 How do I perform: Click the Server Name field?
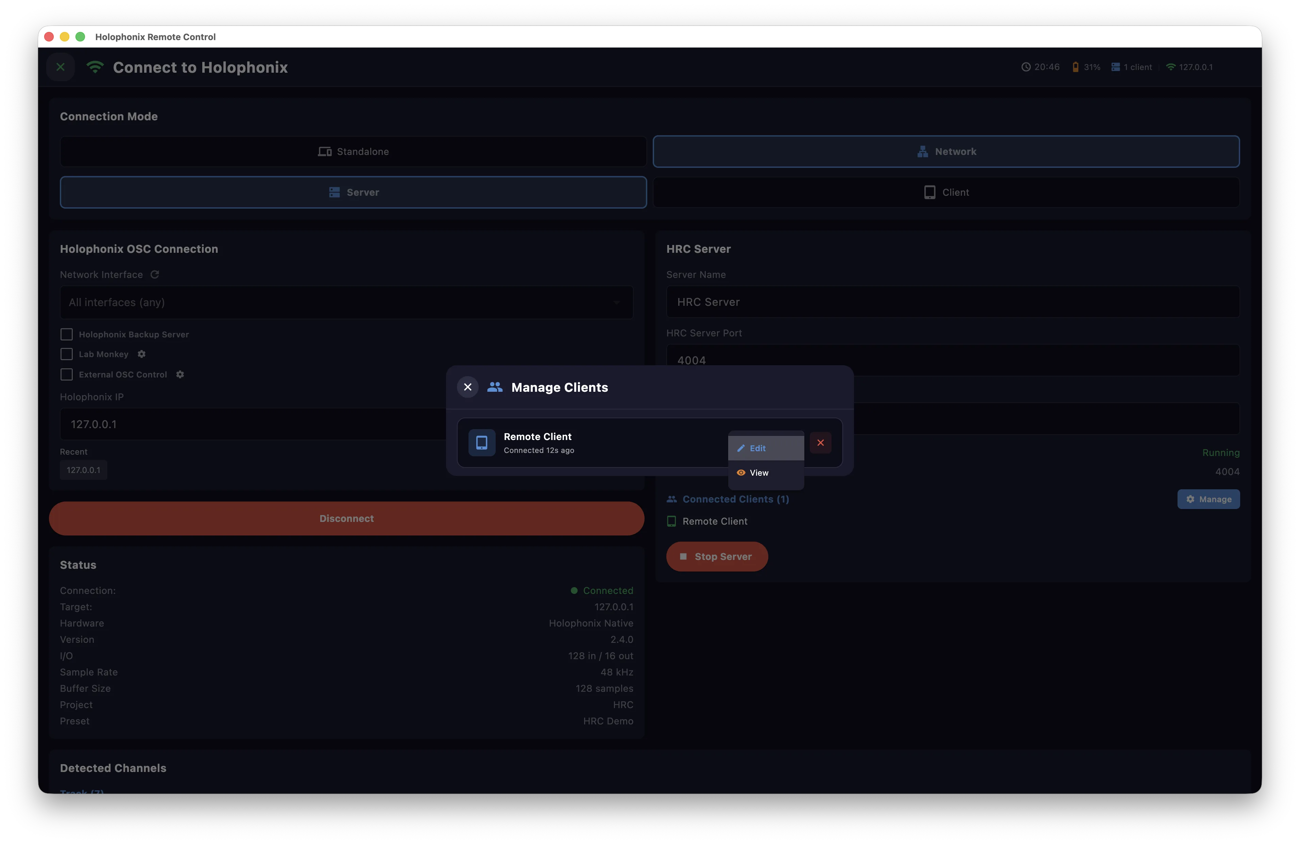click(x=953, y=302)
